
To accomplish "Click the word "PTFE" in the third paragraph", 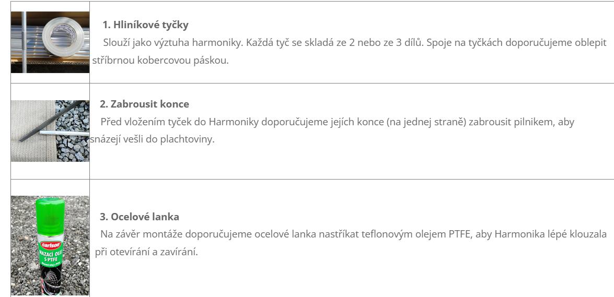I will [x=460, y=234].
